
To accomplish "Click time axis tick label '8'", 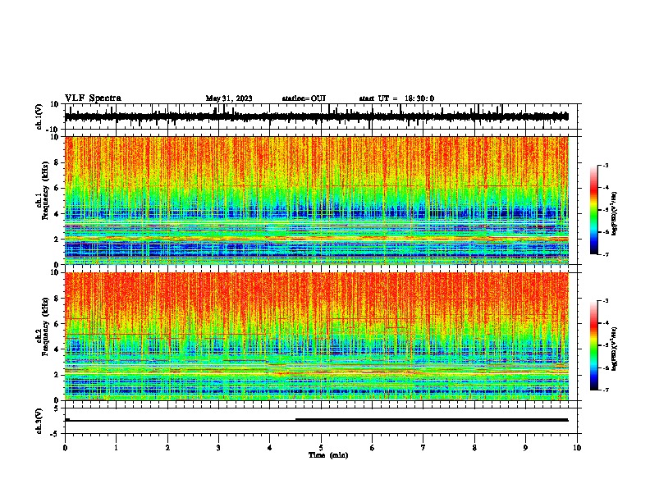I will 474,448.
